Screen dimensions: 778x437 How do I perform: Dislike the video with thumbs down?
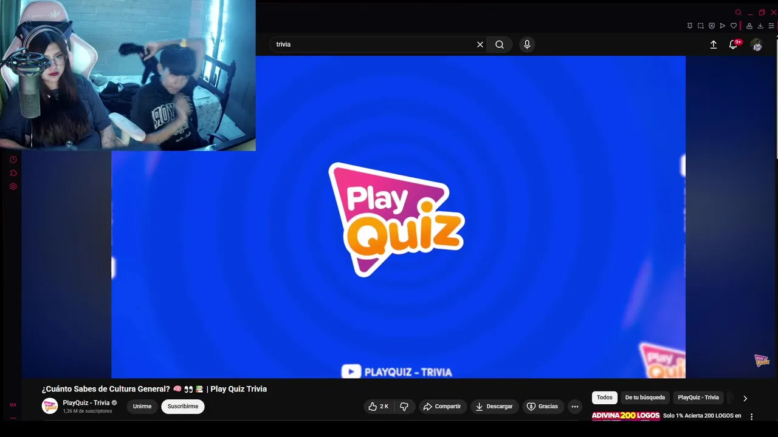click(x=404, y=407)
